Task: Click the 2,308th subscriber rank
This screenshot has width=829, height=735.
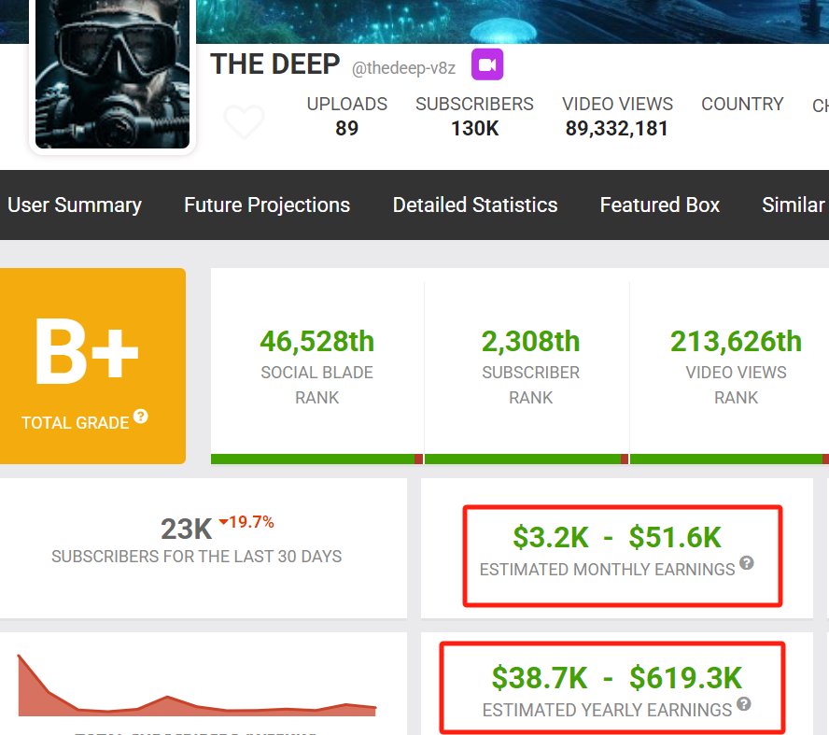Action: click(531, 341)
